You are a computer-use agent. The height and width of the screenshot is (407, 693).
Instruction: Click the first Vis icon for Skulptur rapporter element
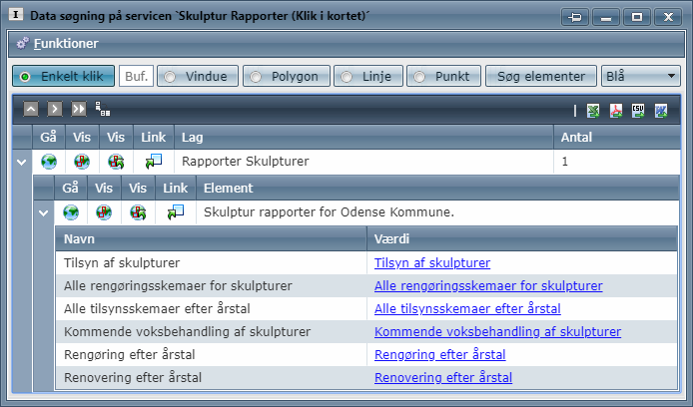click(104, 211)
